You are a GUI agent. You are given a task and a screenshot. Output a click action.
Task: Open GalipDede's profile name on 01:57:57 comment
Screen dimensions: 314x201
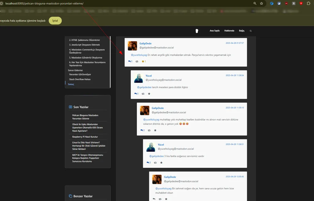coord(145,43)
